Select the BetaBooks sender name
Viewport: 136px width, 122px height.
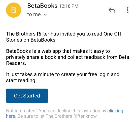[42, 6]
